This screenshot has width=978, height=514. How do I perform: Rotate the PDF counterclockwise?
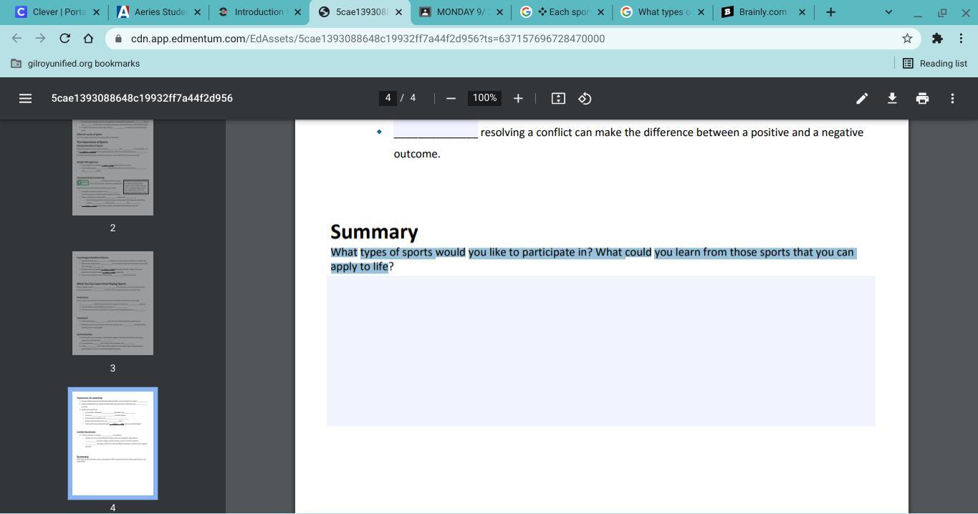coord(585,98)
